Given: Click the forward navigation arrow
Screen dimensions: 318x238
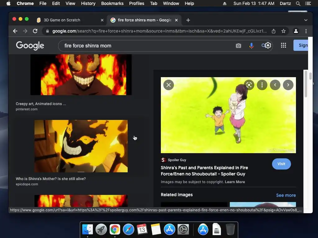Looking at the screenshot, I should click(25, 31).
